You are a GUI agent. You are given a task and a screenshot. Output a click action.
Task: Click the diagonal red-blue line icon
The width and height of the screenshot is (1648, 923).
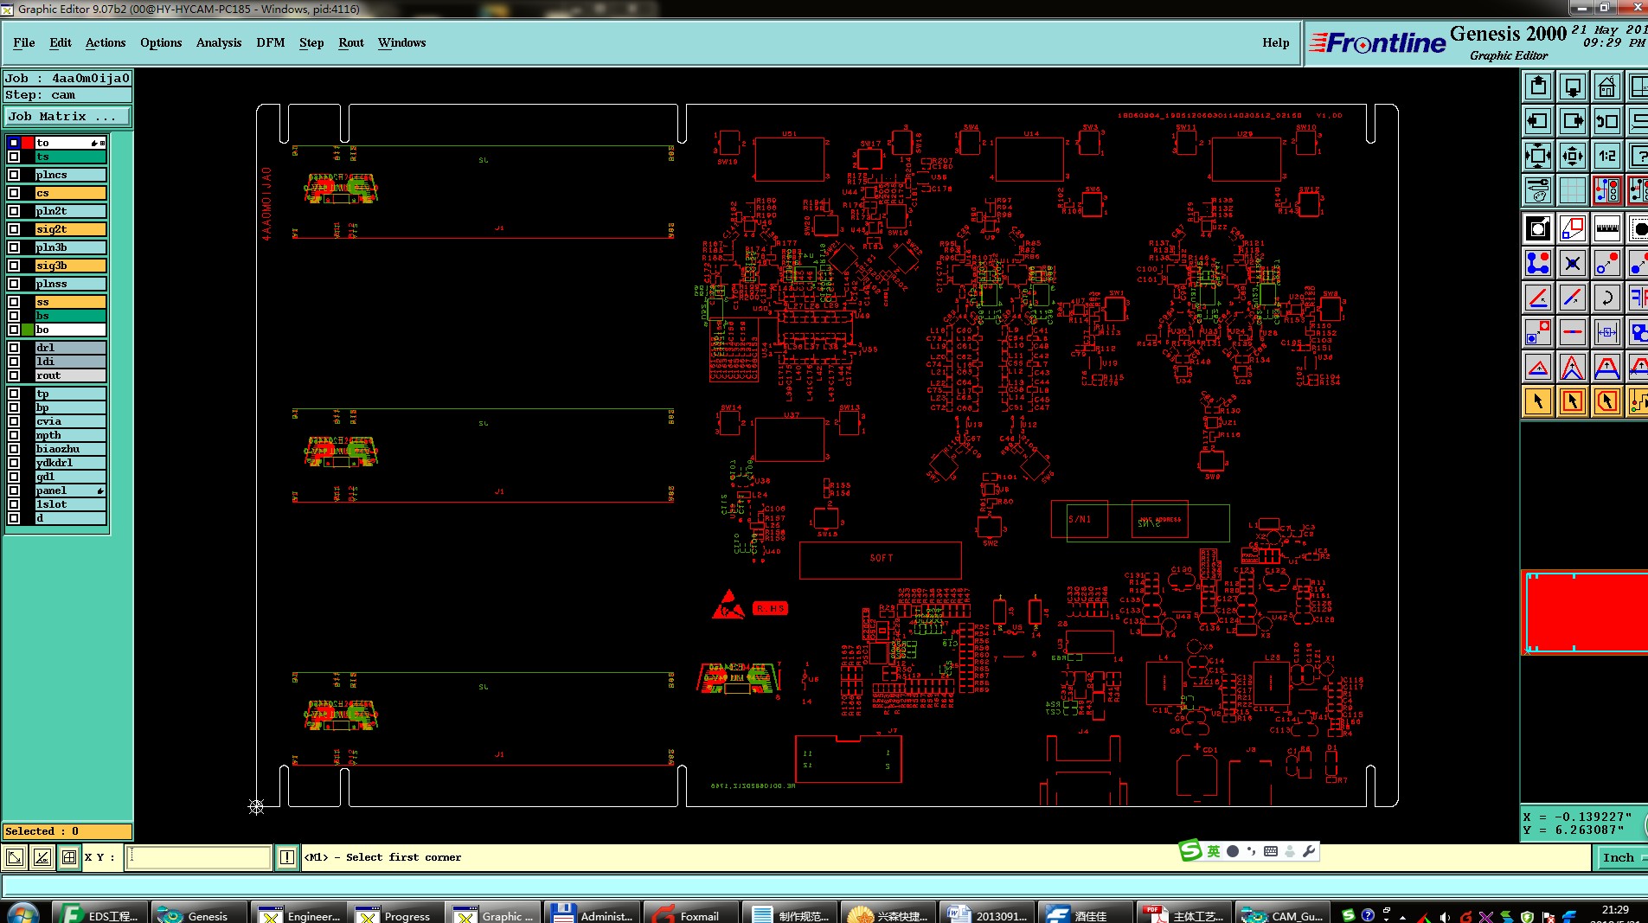(1572, 298)
